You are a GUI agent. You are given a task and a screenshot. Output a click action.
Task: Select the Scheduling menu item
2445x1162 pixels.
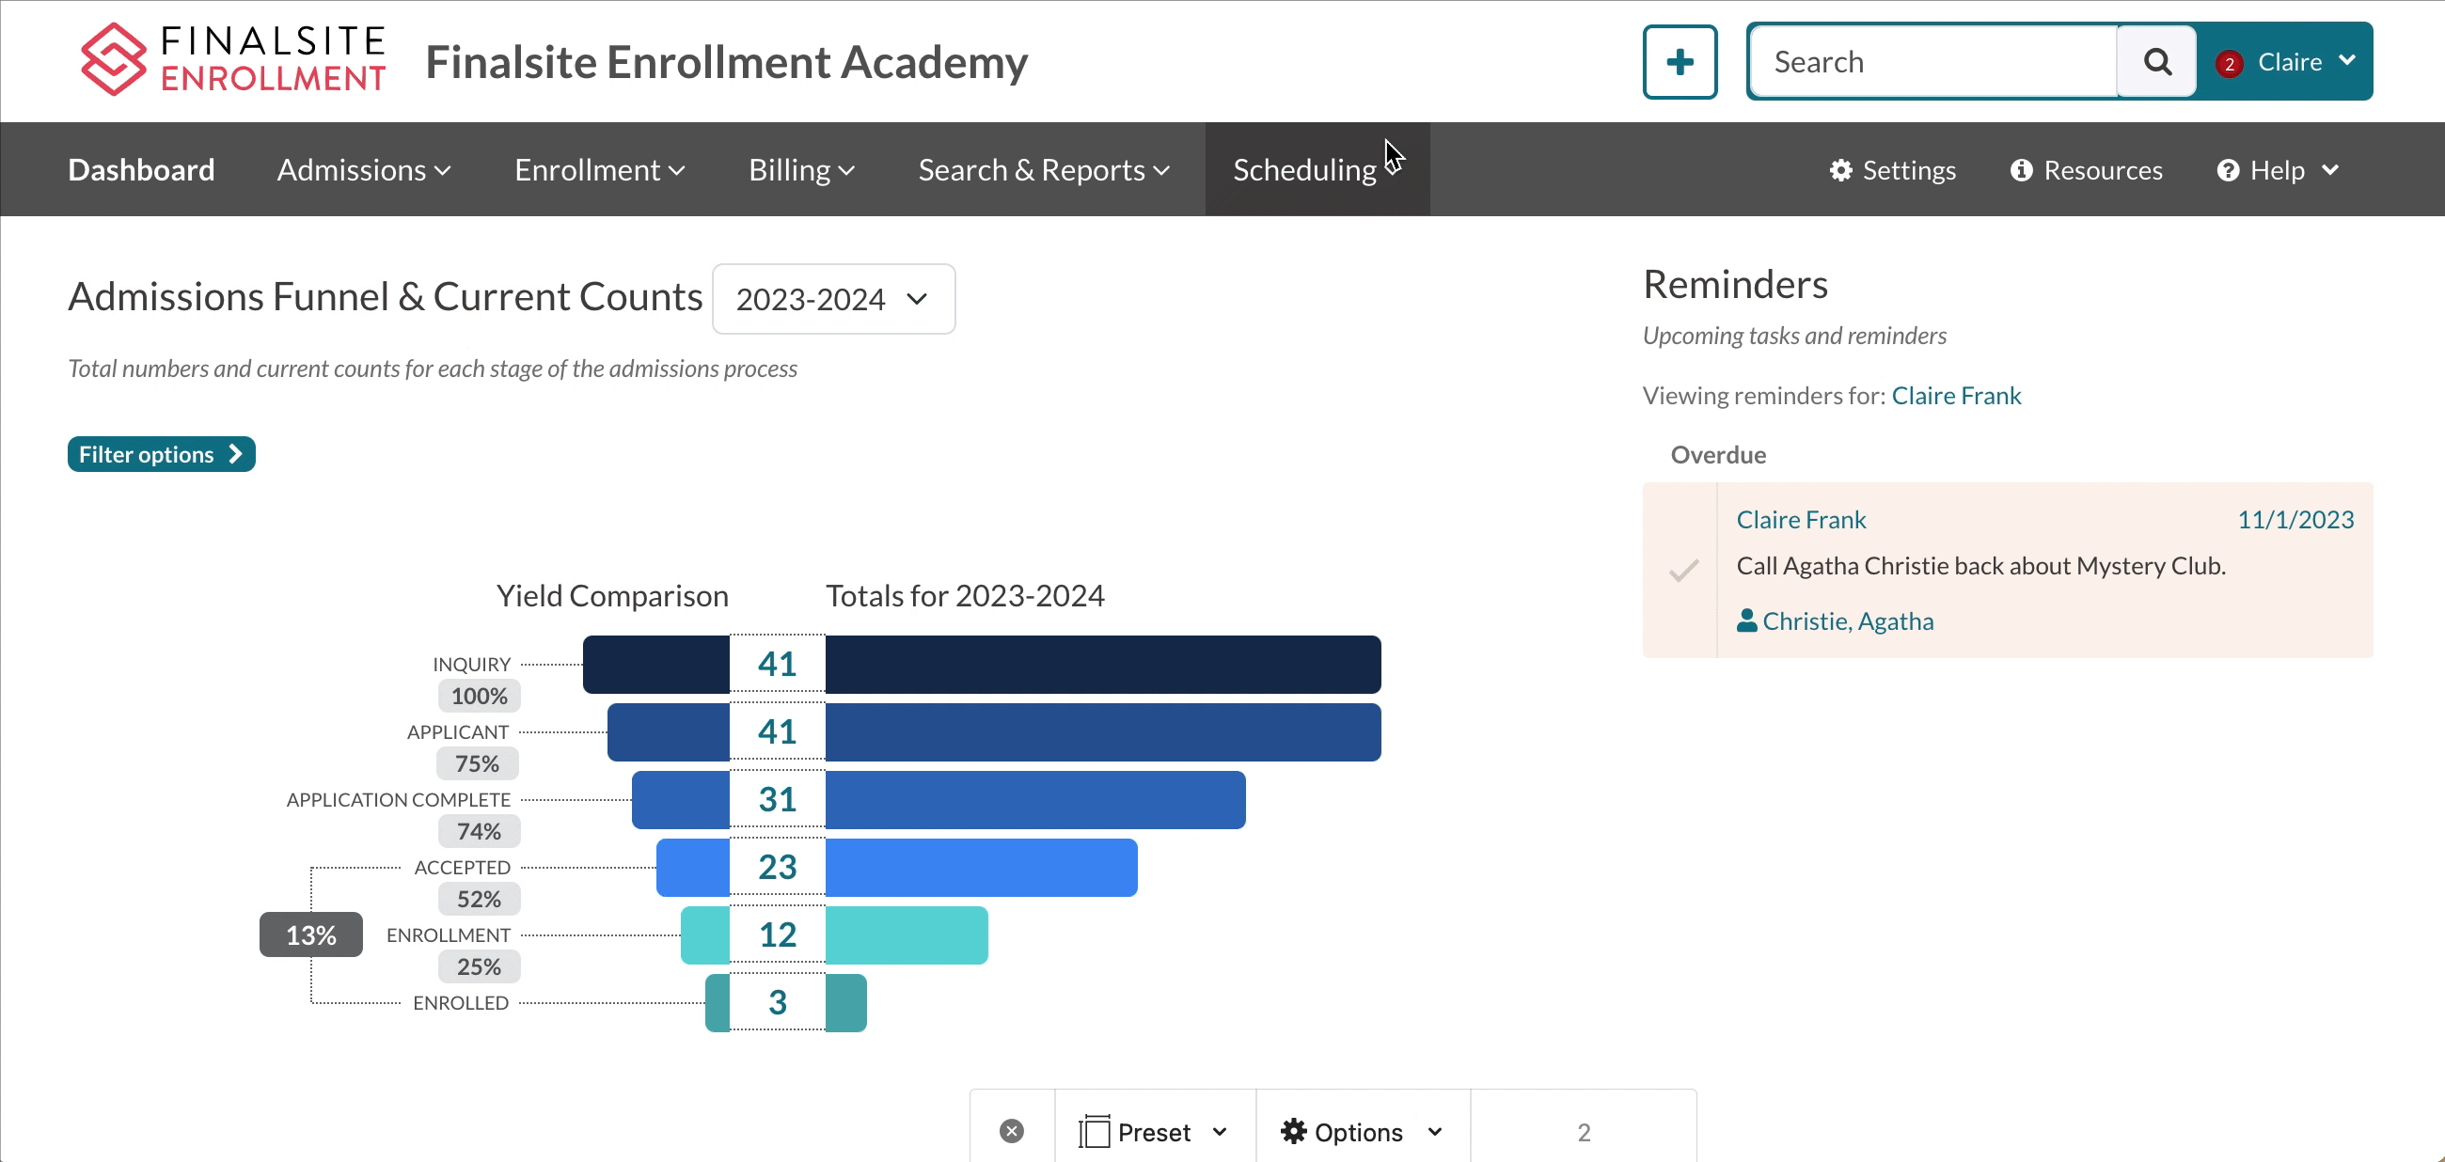1304,170
